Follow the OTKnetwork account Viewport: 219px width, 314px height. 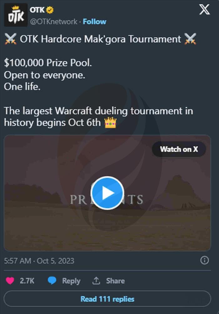tap(94, 22)
